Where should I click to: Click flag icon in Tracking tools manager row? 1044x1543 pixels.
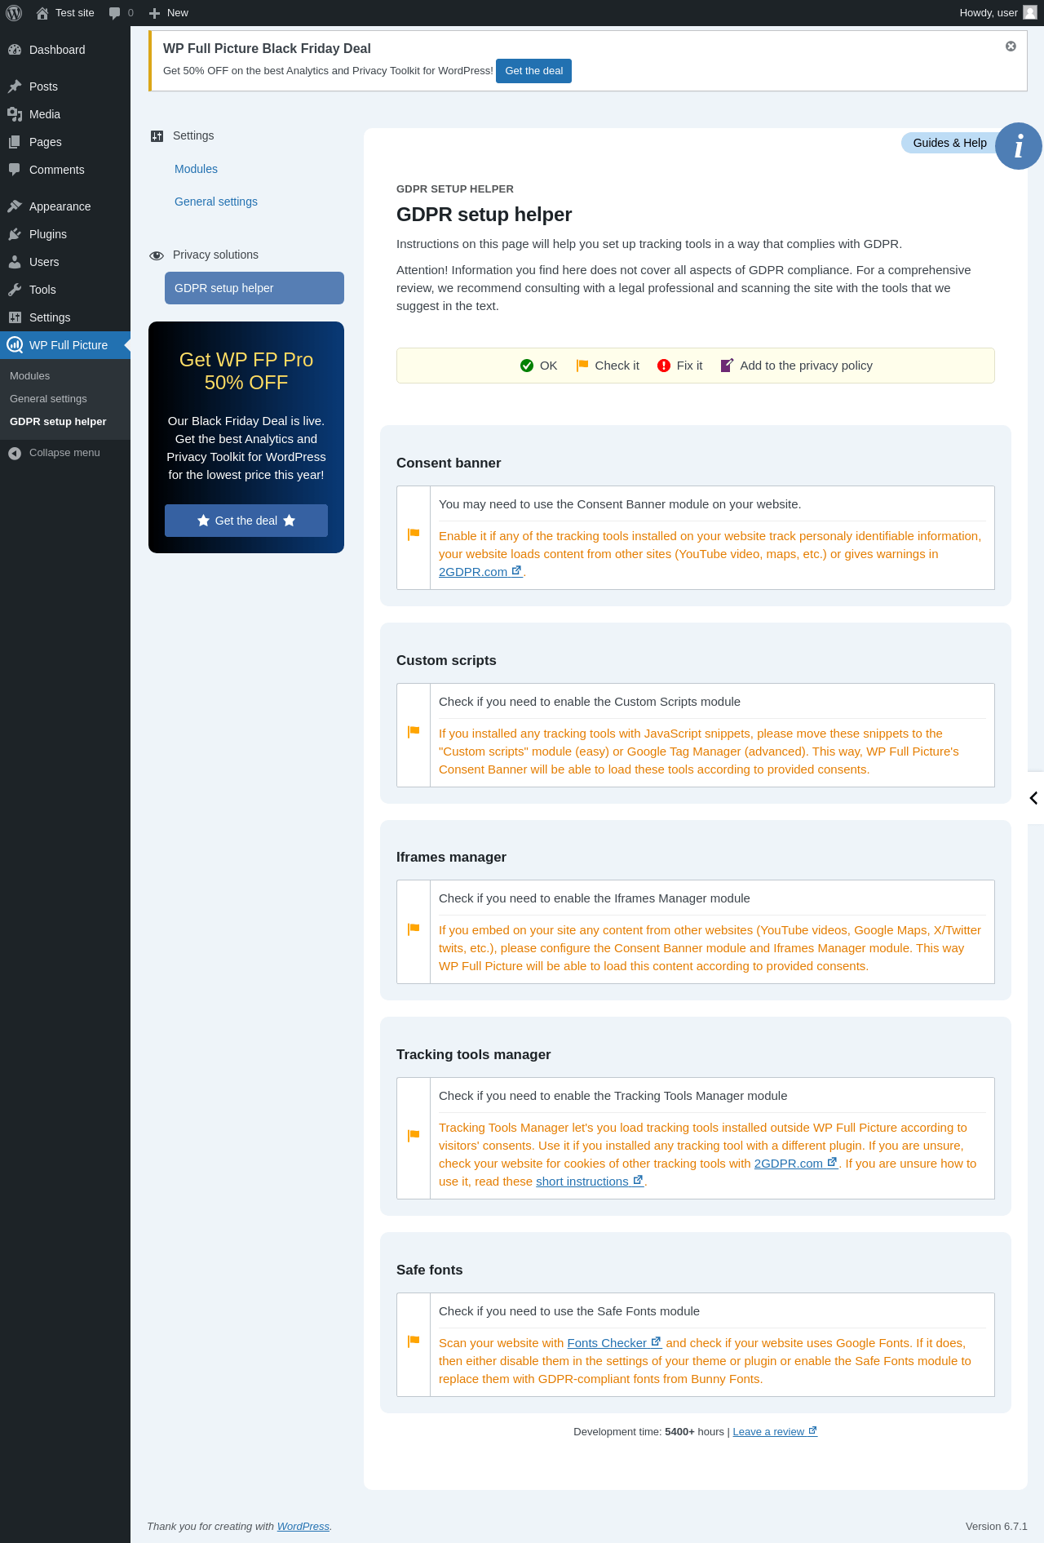[x=414, y=1135]
